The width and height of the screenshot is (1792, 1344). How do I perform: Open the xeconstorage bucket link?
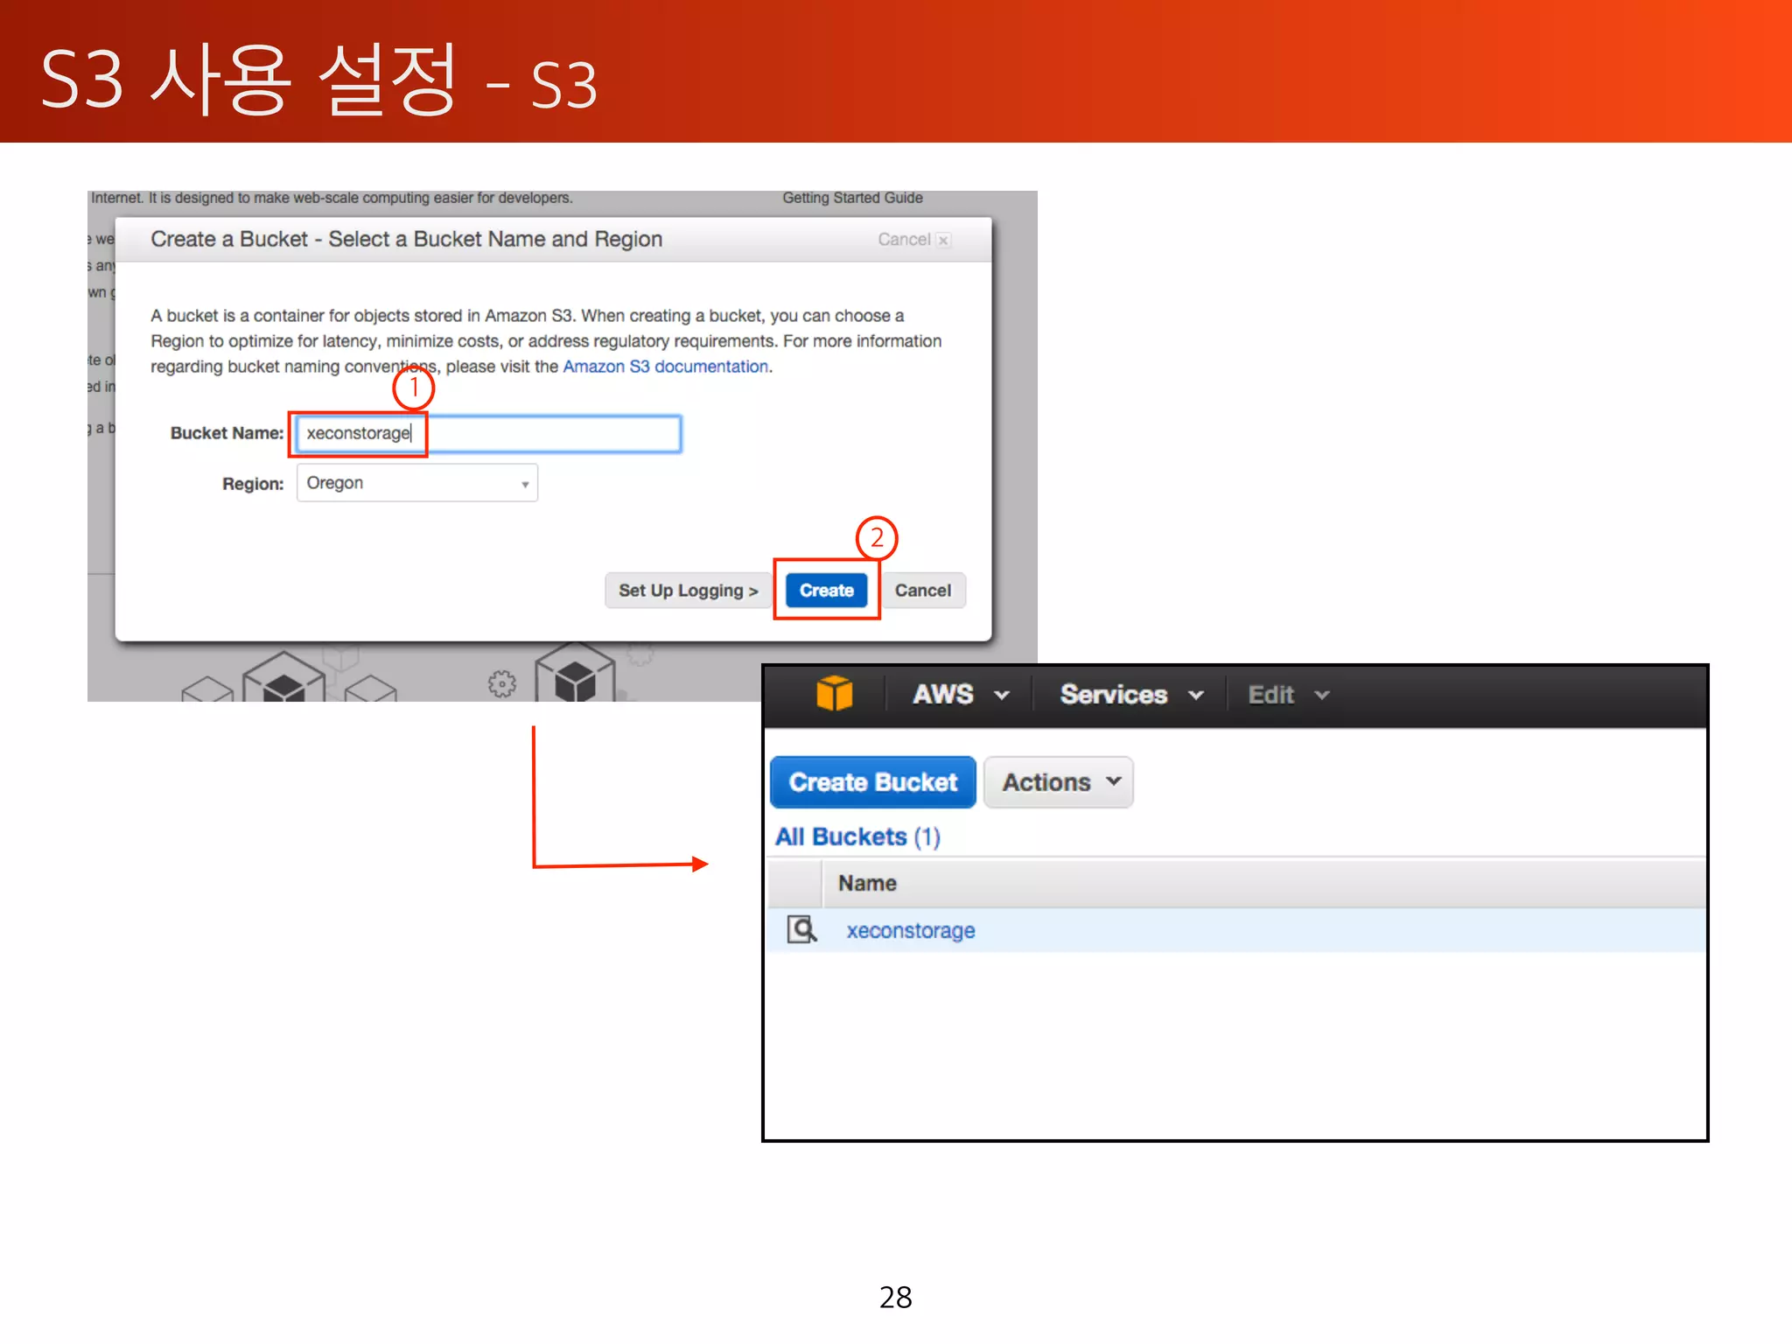(x=910, y=930)
